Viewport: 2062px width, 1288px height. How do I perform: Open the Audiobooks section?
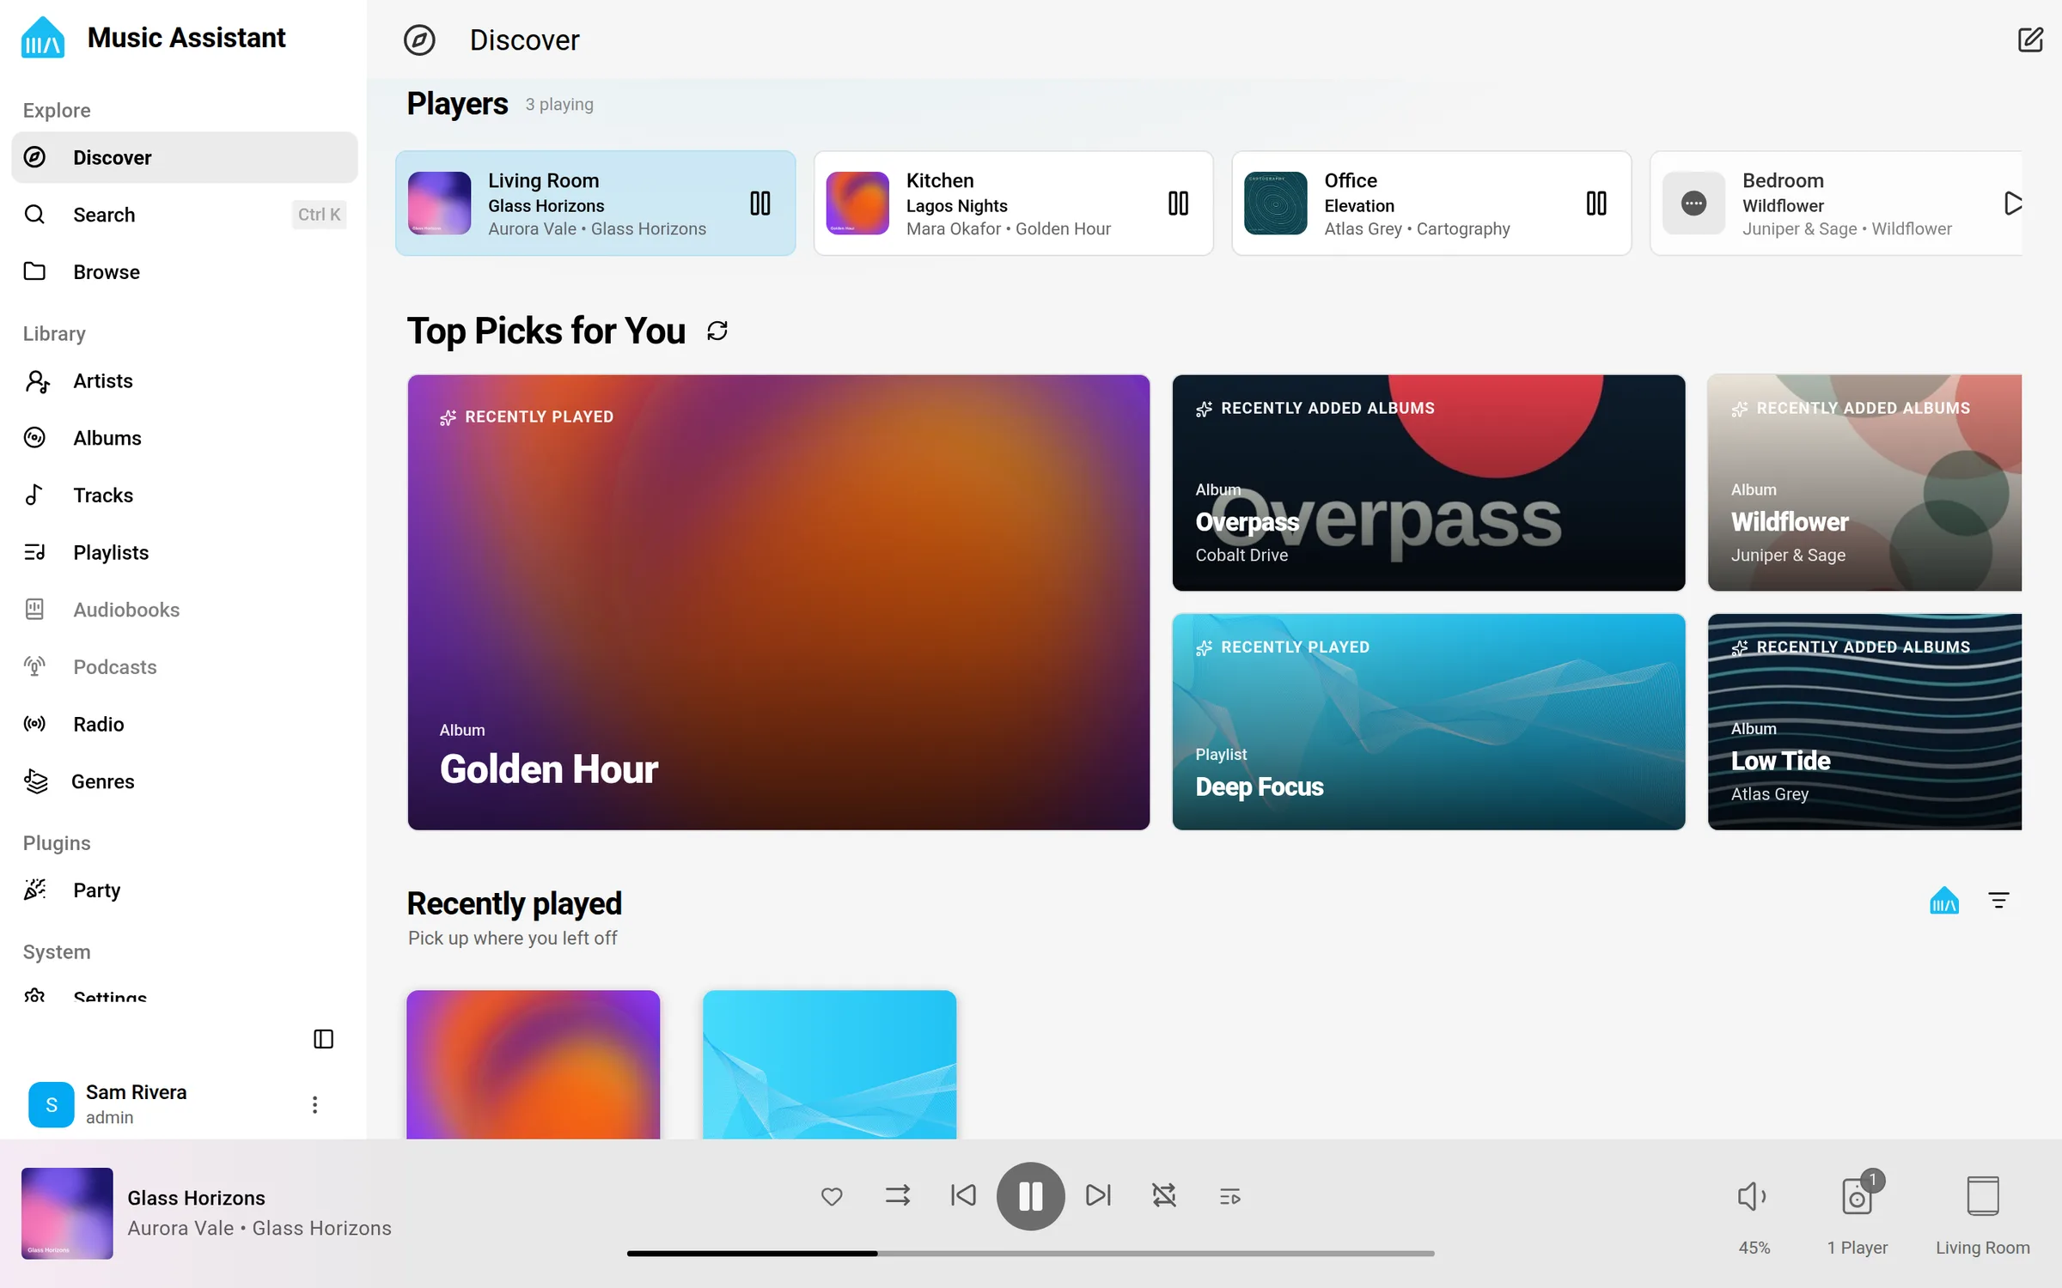click(x=184, y=610)
